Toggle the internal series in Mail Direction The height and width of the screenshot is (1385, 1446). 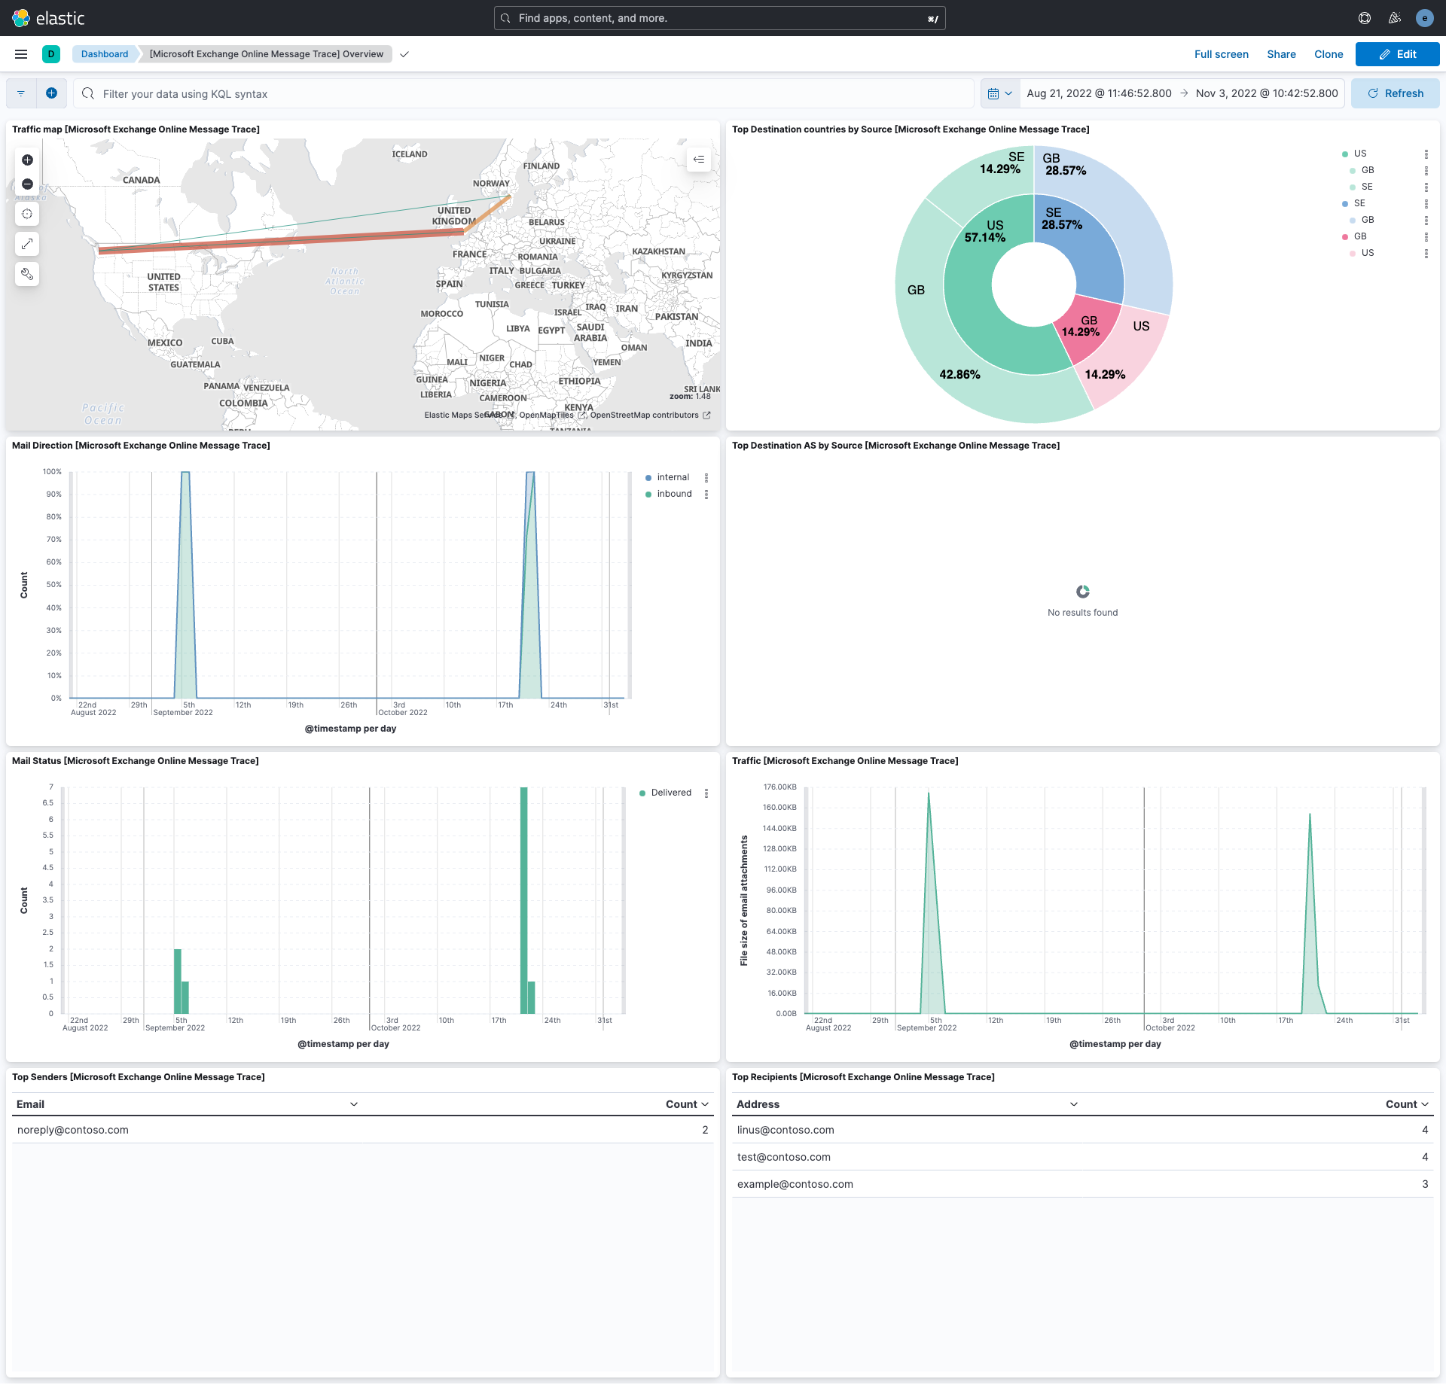[x=673, y=476]
